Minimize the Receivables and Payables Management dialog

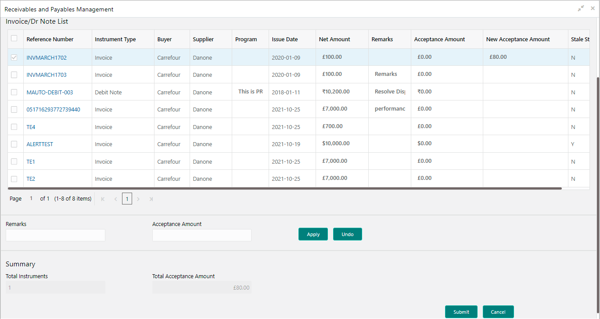(581, 8)
